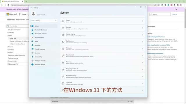Click the Clipboard icon

(x=63, y=83)
